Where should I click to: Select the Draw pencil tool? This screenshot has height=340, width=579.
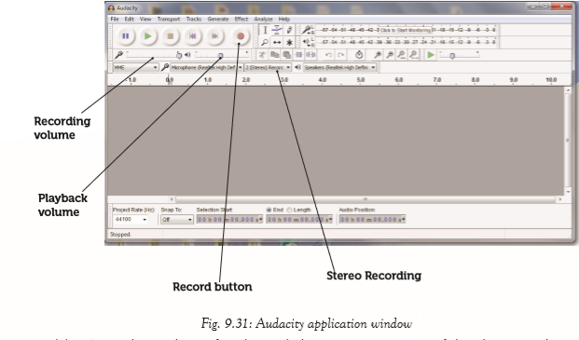coord(289,30)
